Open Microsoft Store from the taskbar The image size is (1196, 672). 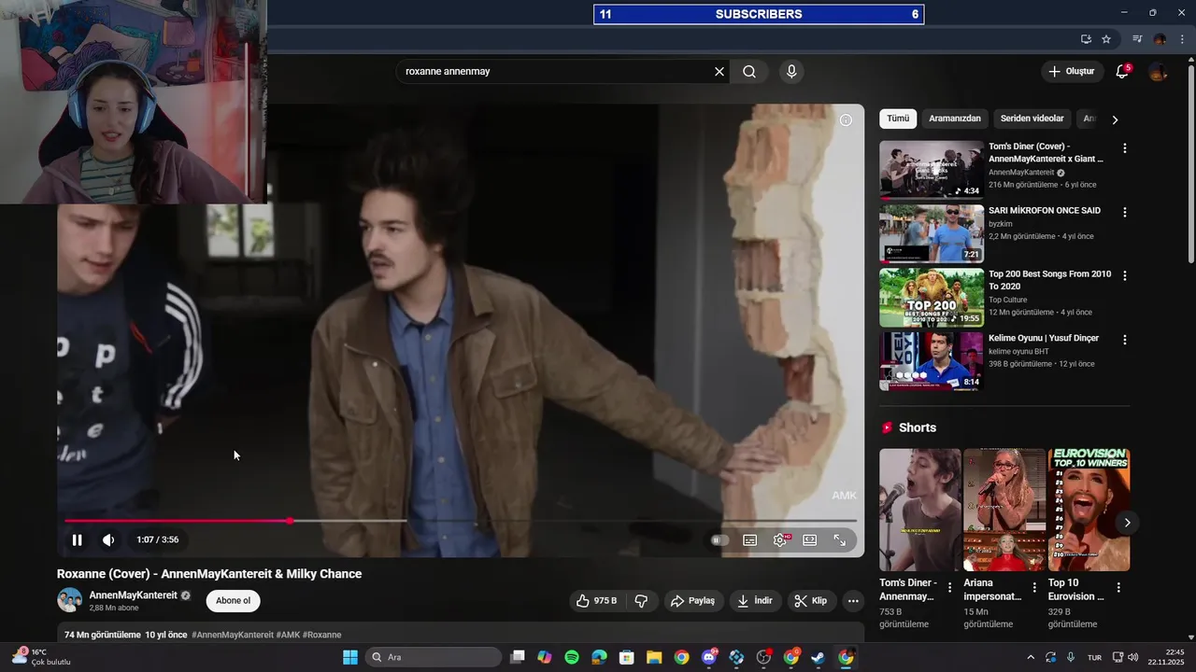(x=627, y=657)
